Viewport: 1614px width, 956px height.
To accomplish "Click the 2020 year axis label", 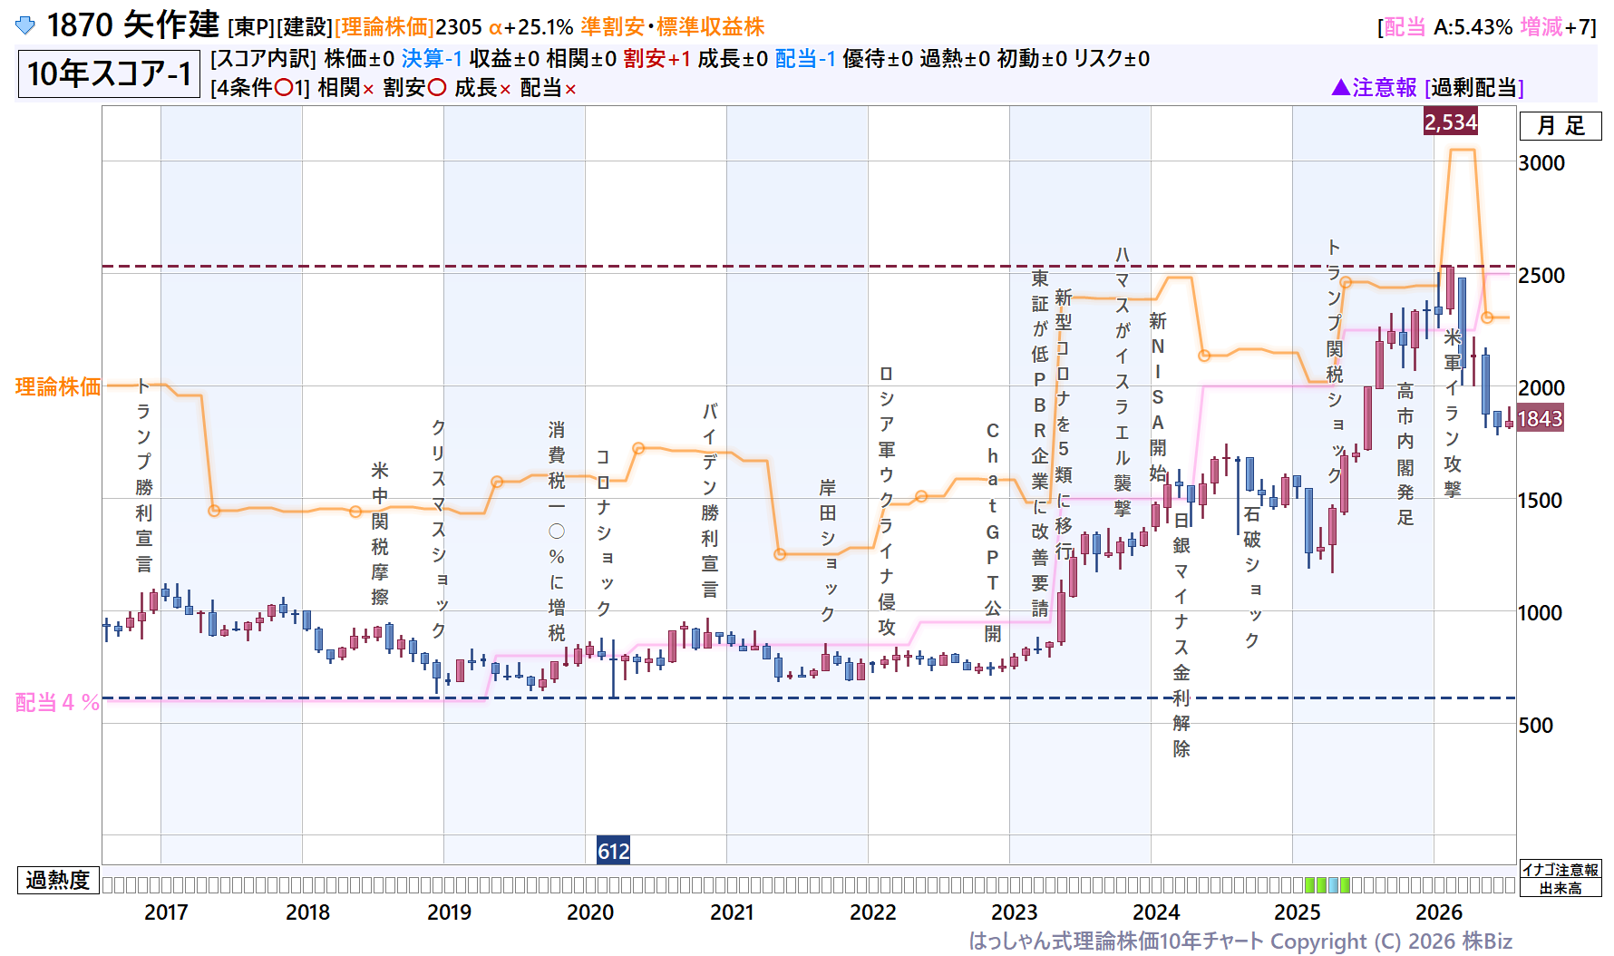I will [x=590, y=912].
